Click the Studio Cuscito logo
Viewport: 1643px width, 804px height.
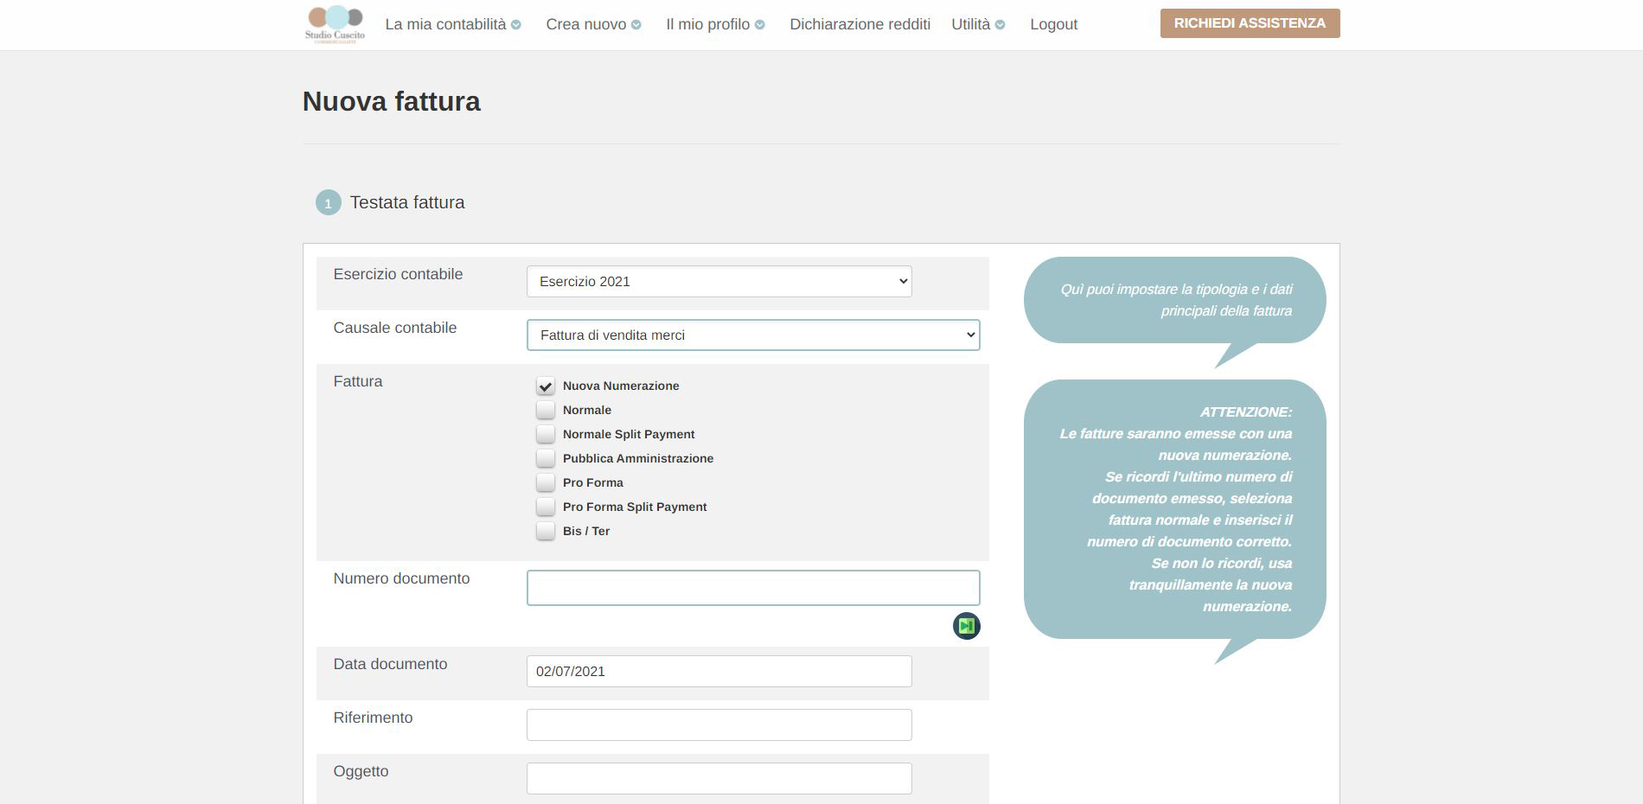point(335,24)
